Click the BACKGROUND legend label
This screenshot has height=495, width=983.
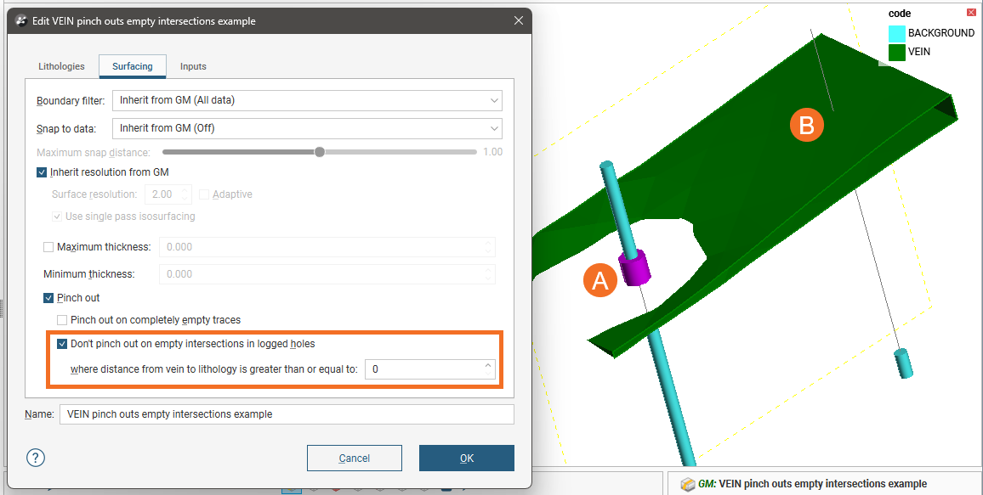click(941, 33)
